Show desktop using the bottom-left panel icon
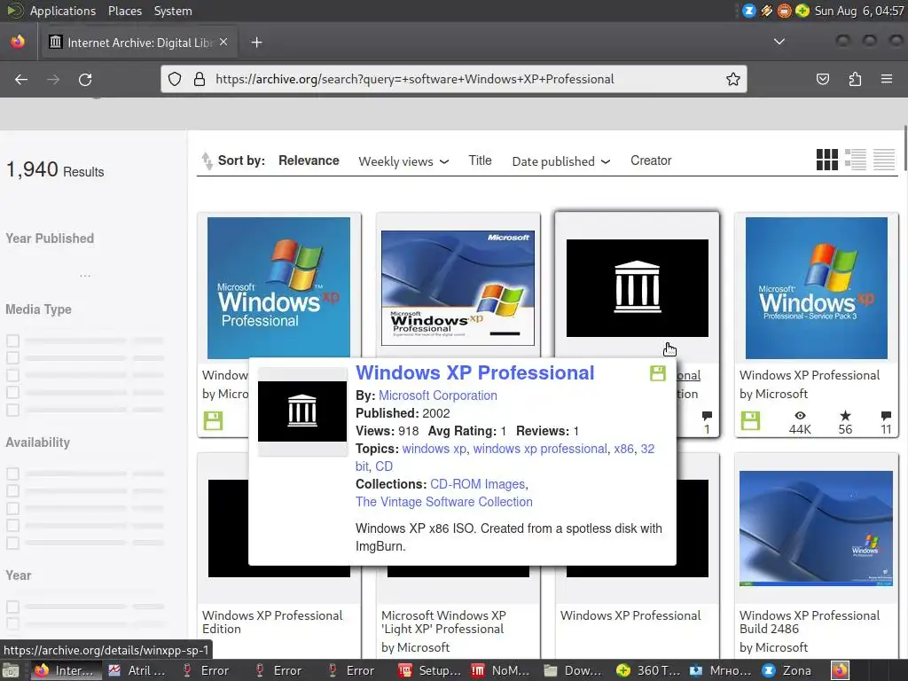 pyautogui.click(x=11, y=670)
